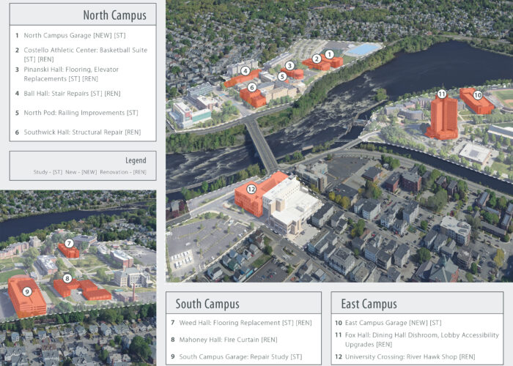Select map marker 11 on the Fox Hall tower
This screenshot has height=366, width=513.
[441, 94]
